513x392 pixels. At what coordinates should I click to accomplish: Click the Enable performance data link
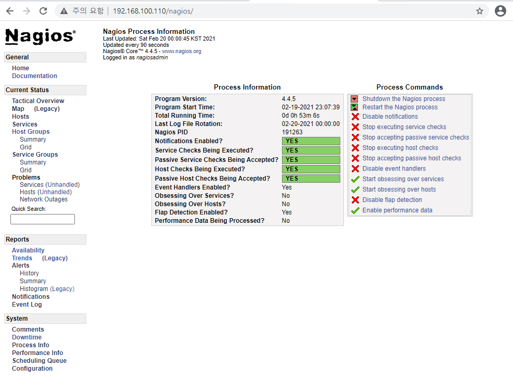pyautogui.click(x=397, y=210)
